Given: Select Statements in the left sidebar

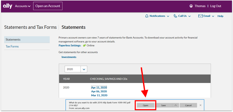Looking at the screenshot, I should pos(27,40).
